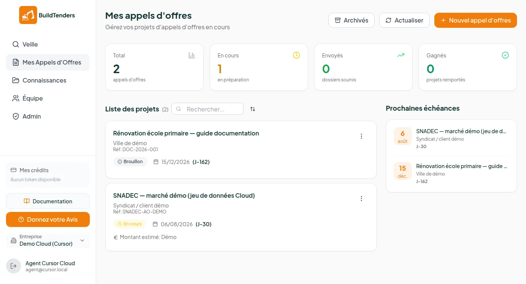Click the Veille magnifier icon
Image resolution: width=526 pixels, height=284 pixels.
tap(16, 44)
